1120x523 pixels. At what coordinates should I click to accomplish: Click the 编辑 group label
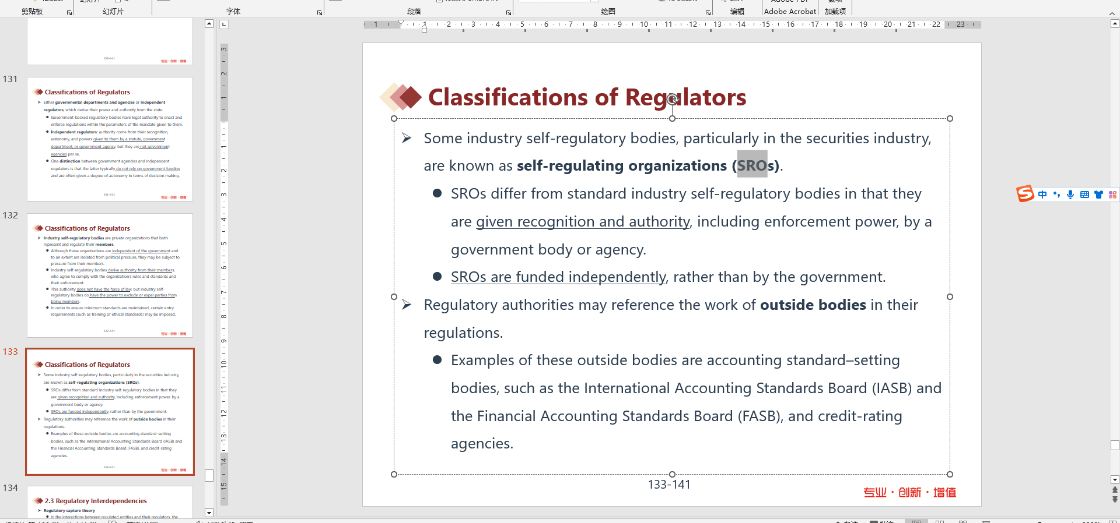pyautogui.click(x=737, y=12)
